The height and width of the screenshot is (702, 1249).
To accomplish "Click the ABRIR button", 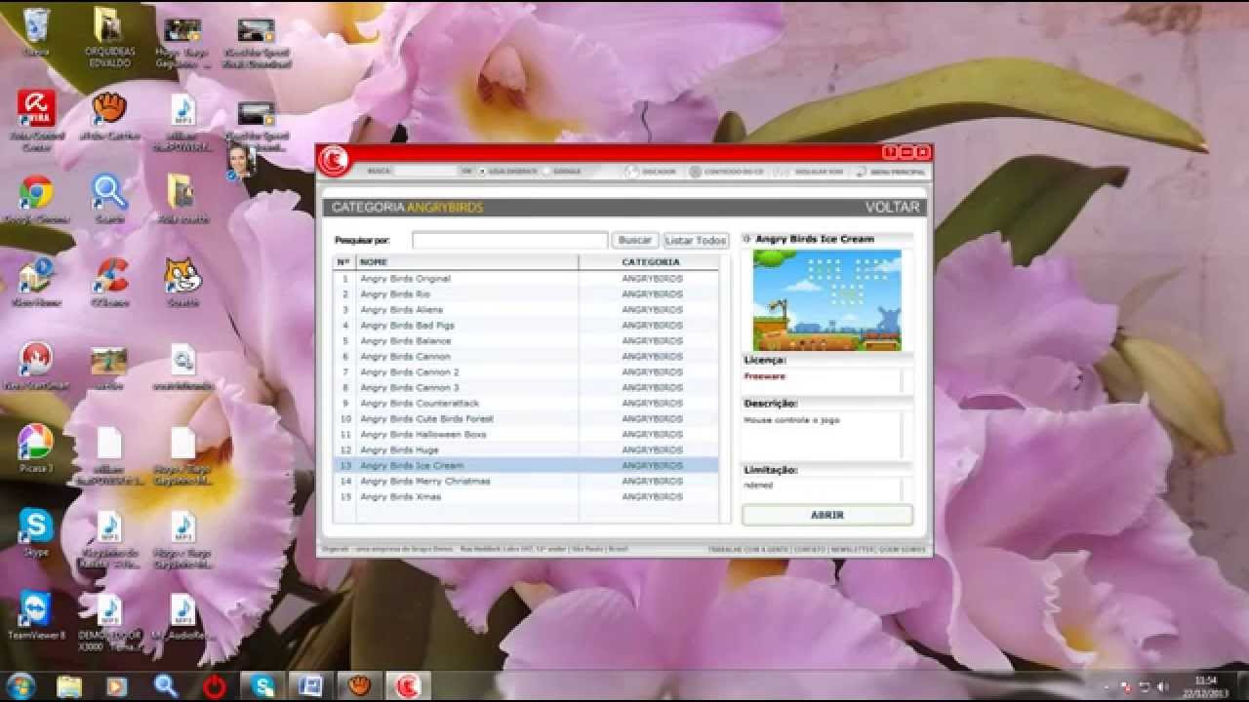I will (827, 515).
